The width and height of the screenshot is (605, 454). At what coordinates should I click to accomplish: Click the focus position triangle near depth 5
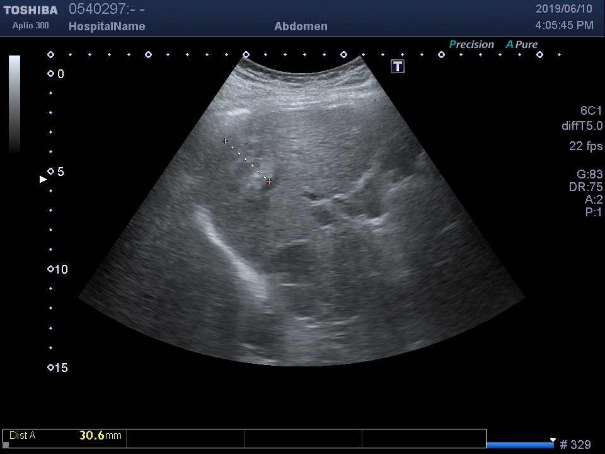[x=43, y=180]
